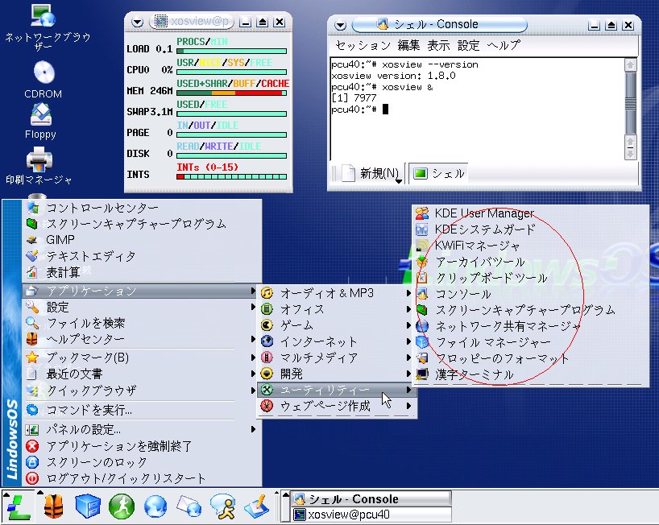Expand the ヘルプセンター submenu
Viewport: 659px width, 525px height.
coord(142,339)
